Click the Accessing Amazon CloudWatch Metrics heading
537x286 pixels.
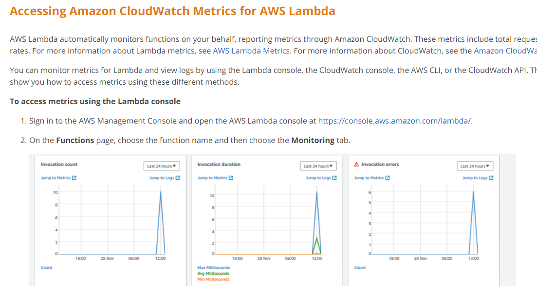click(172, 11)
